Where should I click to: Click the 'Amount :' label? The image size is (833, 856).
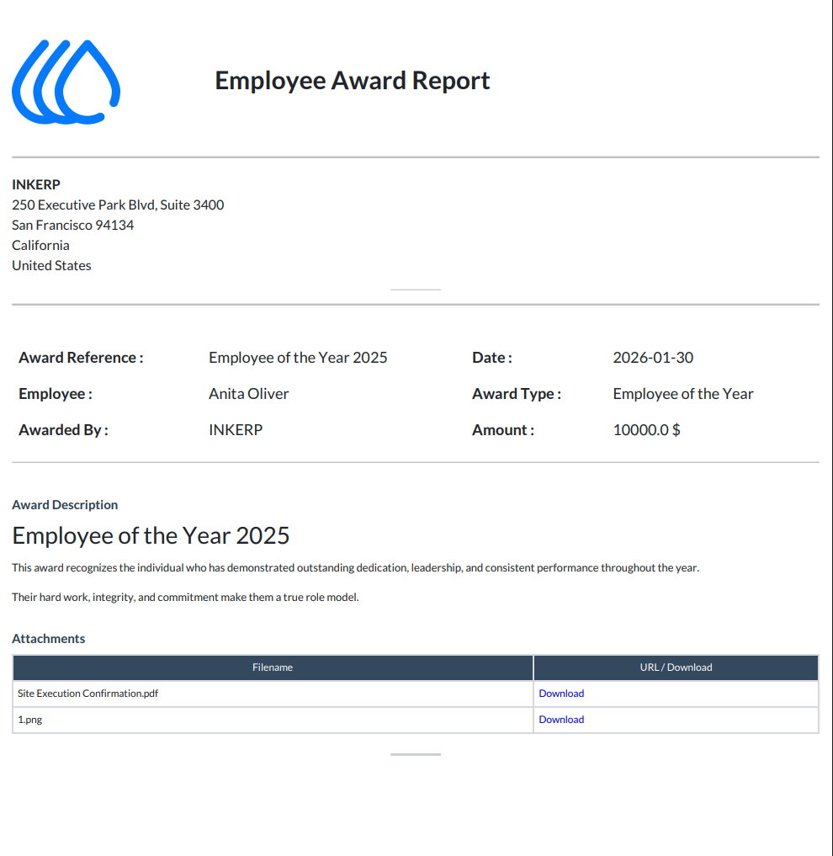point(503,430)
